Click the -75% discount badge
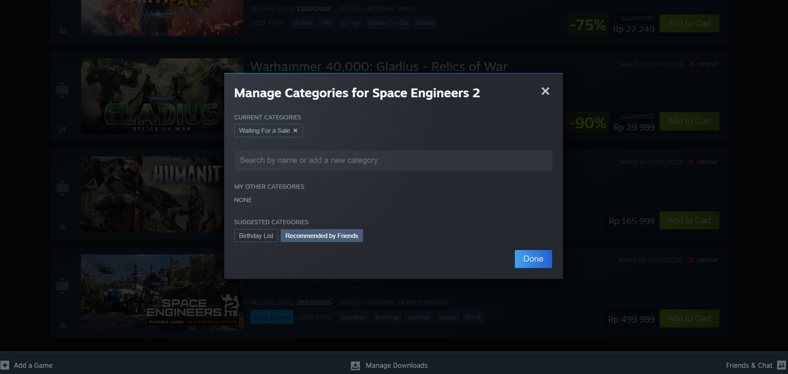 [588, 25]
